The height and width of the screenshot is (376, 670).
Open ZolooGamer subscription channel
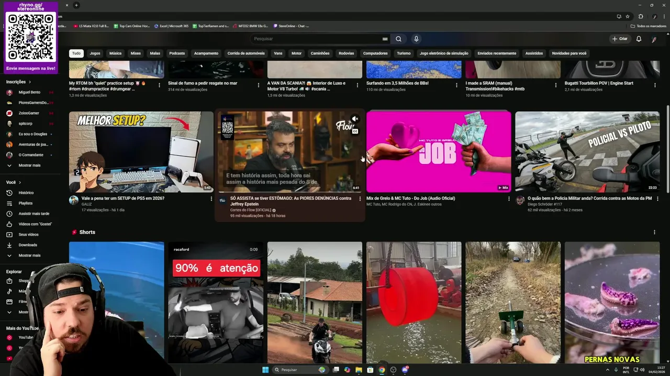click(30, 113)
